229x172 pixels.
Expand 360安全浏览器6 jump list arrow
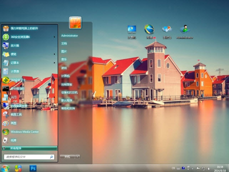pos(55,37)
